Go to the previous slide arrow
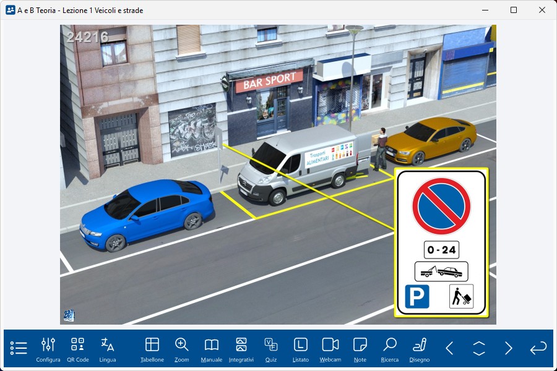 [x=449, y=348]
